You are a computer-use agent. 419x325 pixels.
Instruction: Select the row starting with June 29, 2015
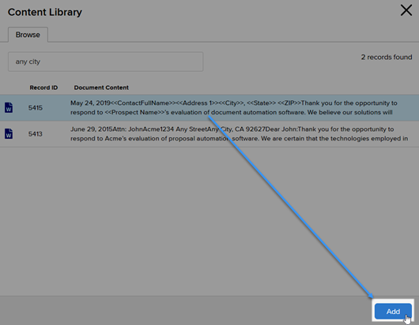pos(209,134)
